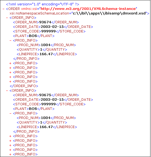Image resolution: width=151 pixels, height=157 pixels.
Task: Click PROD_NUM 1004 in order 93674
Action: click(46, 45)
